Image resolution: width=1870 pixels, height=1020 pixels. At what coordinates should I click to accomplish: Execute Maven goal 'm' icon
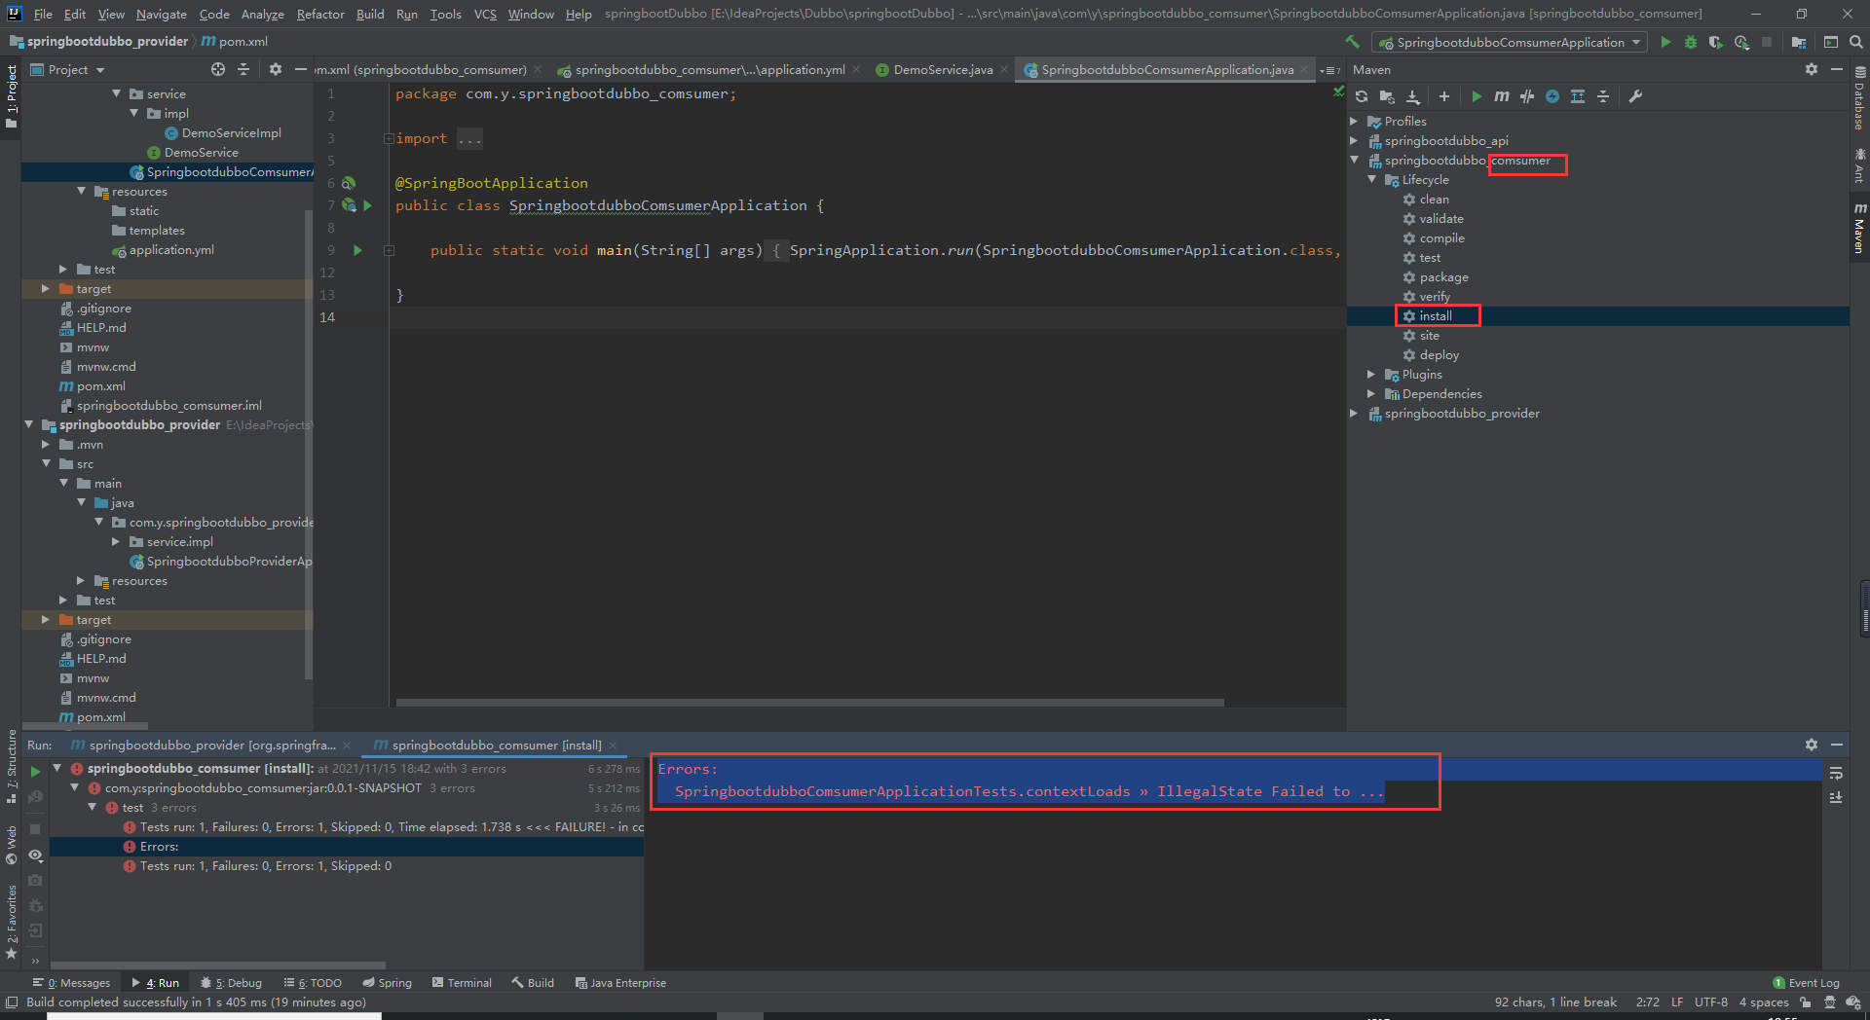[x=1502, y=96]
